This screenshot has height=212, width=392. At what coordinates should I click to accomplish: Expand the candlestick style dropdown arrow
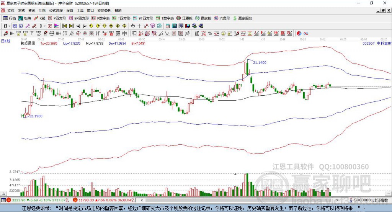(45, 26)
